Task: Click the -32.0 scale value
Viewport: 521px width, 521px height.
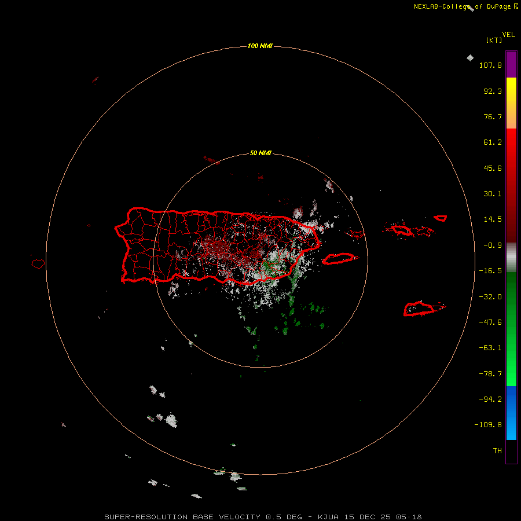Action: 490,297
